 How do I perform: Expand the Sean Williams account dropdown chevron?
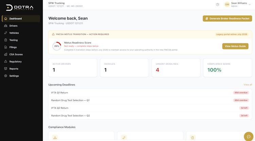(x=250, y=4)
